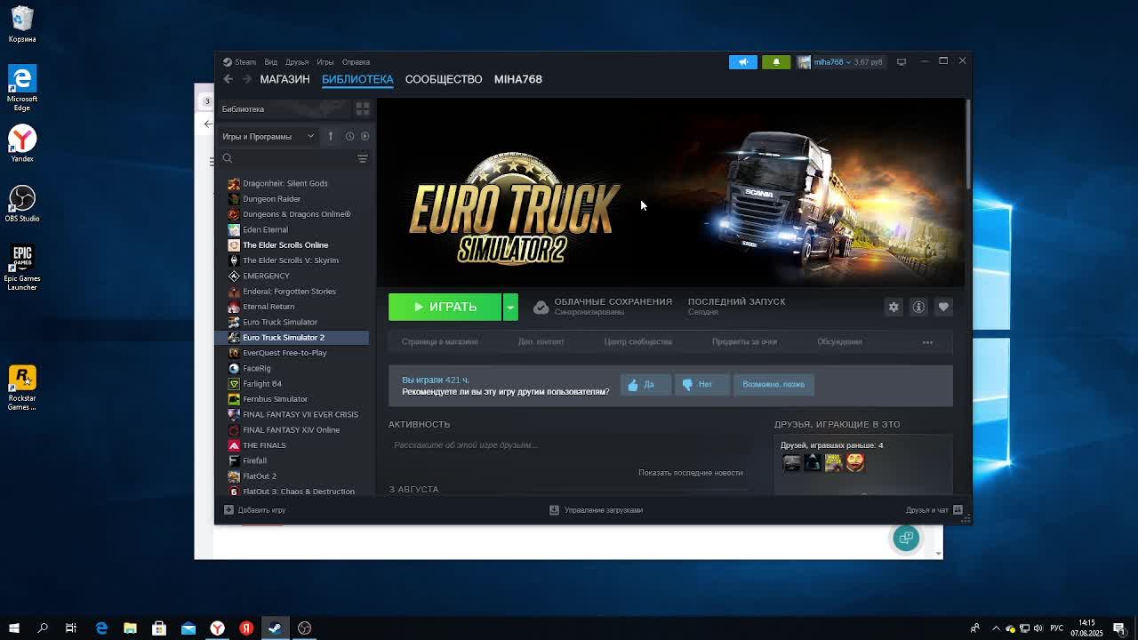This screenshot has height=640, width=1138.
Task: Click the library search magnifier icon
Action: (228, 158)
